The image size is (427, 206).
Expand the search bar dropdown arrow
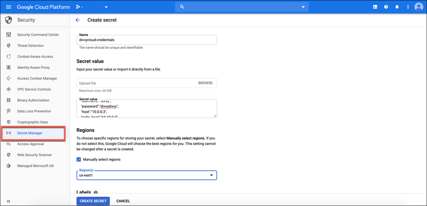303,7
